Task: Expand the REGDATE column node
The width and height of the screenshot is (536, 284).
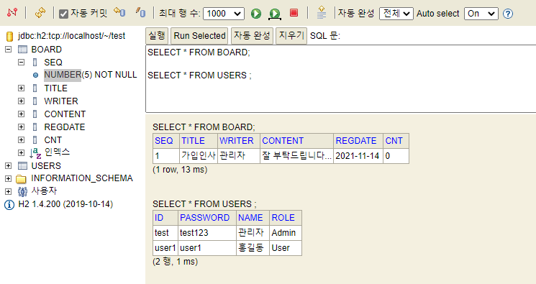Action: (x=21, y=127)
